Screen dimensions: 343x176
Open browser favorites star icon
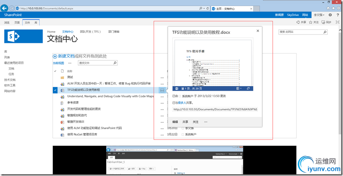click(333, 8)
